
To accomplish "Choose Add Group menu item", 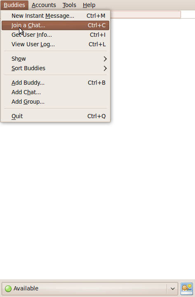I will [55, 102].
